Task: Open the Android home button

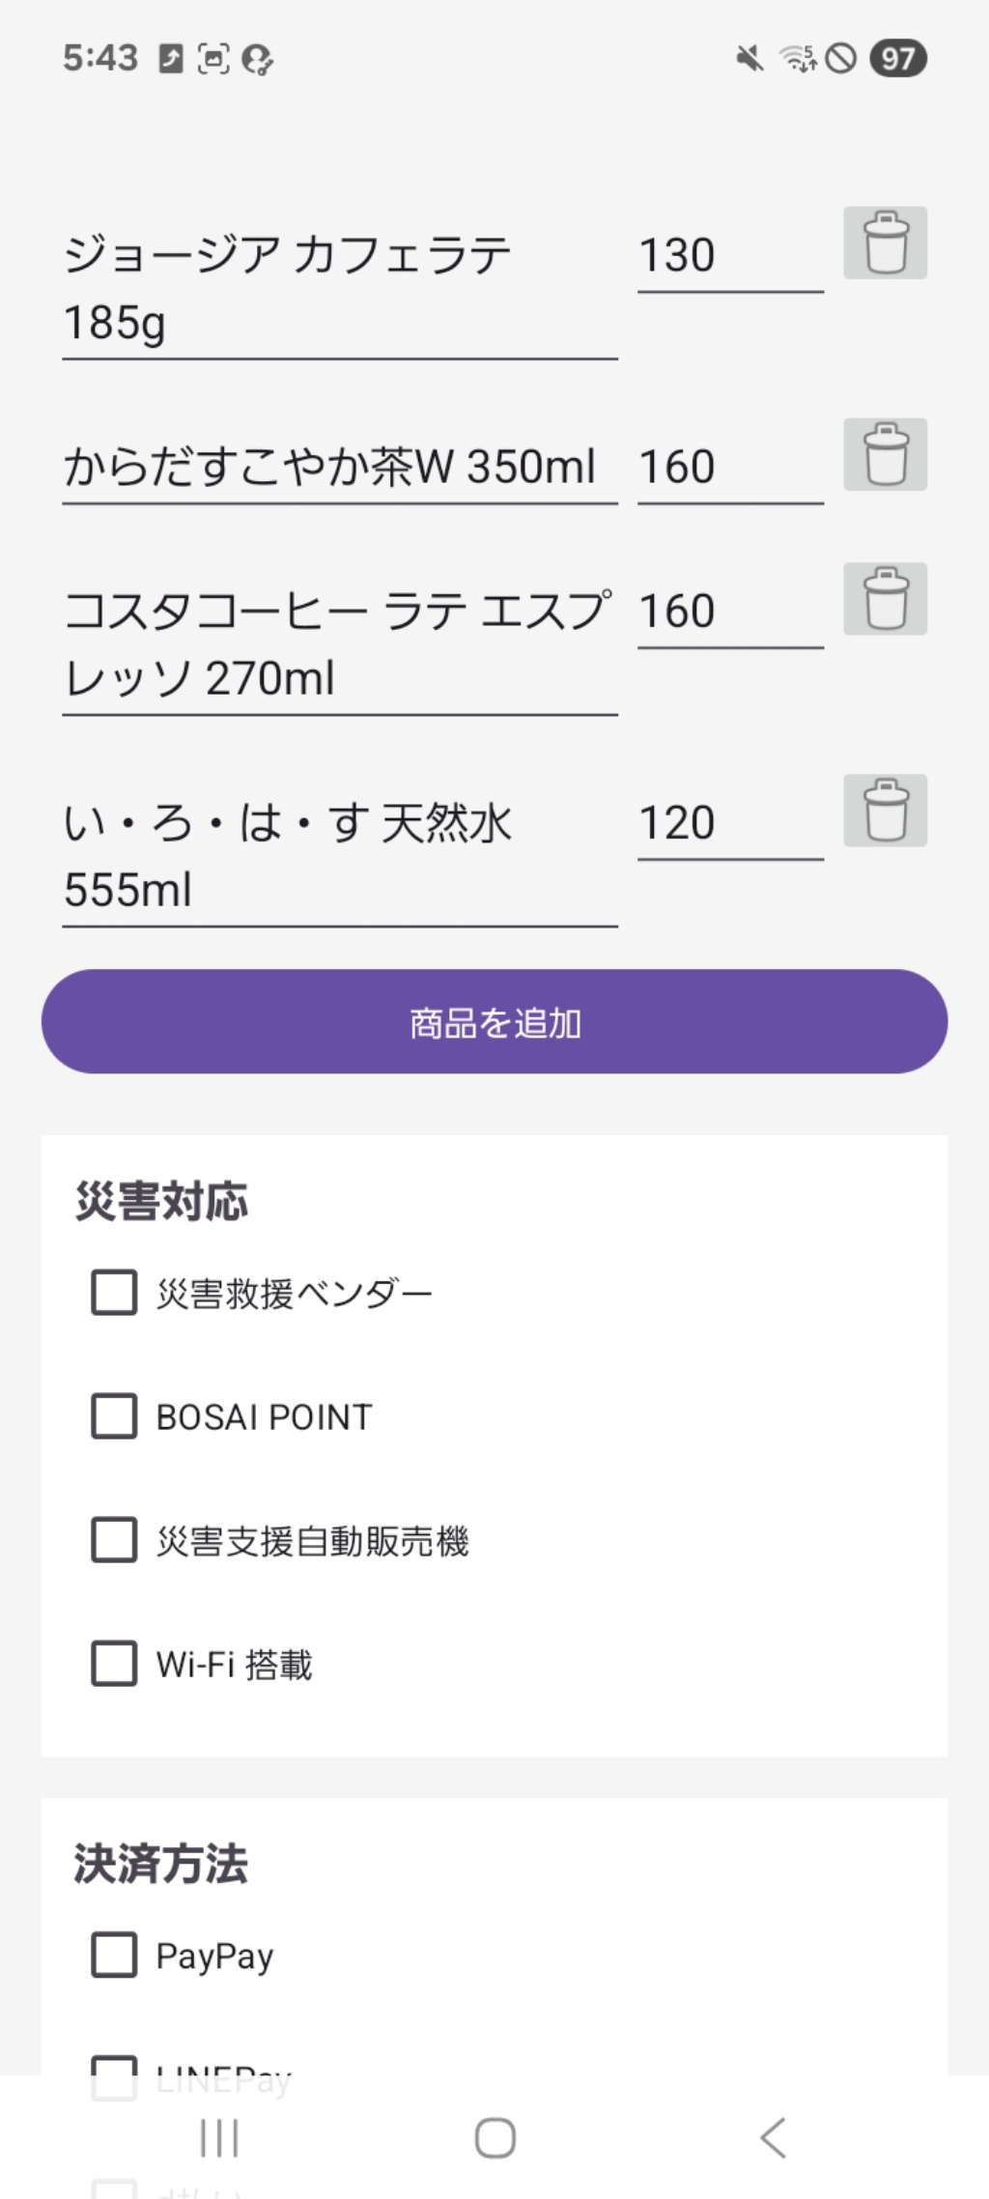Action: tap(494, 2137)
